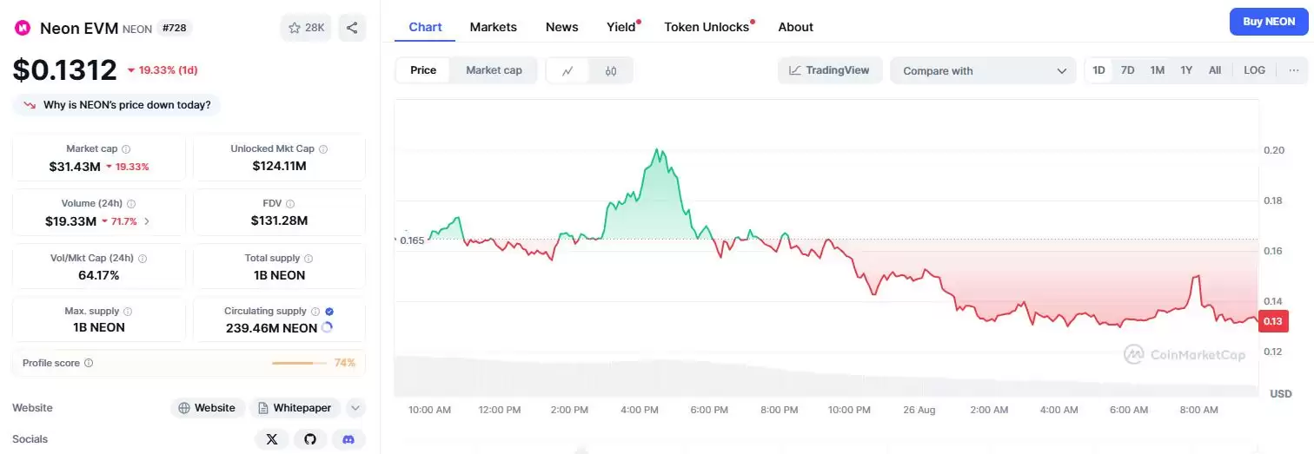Viewport: 1314px width, 454px height.
Task: Expand more website links chevron
Action: [x=355, y=408]
